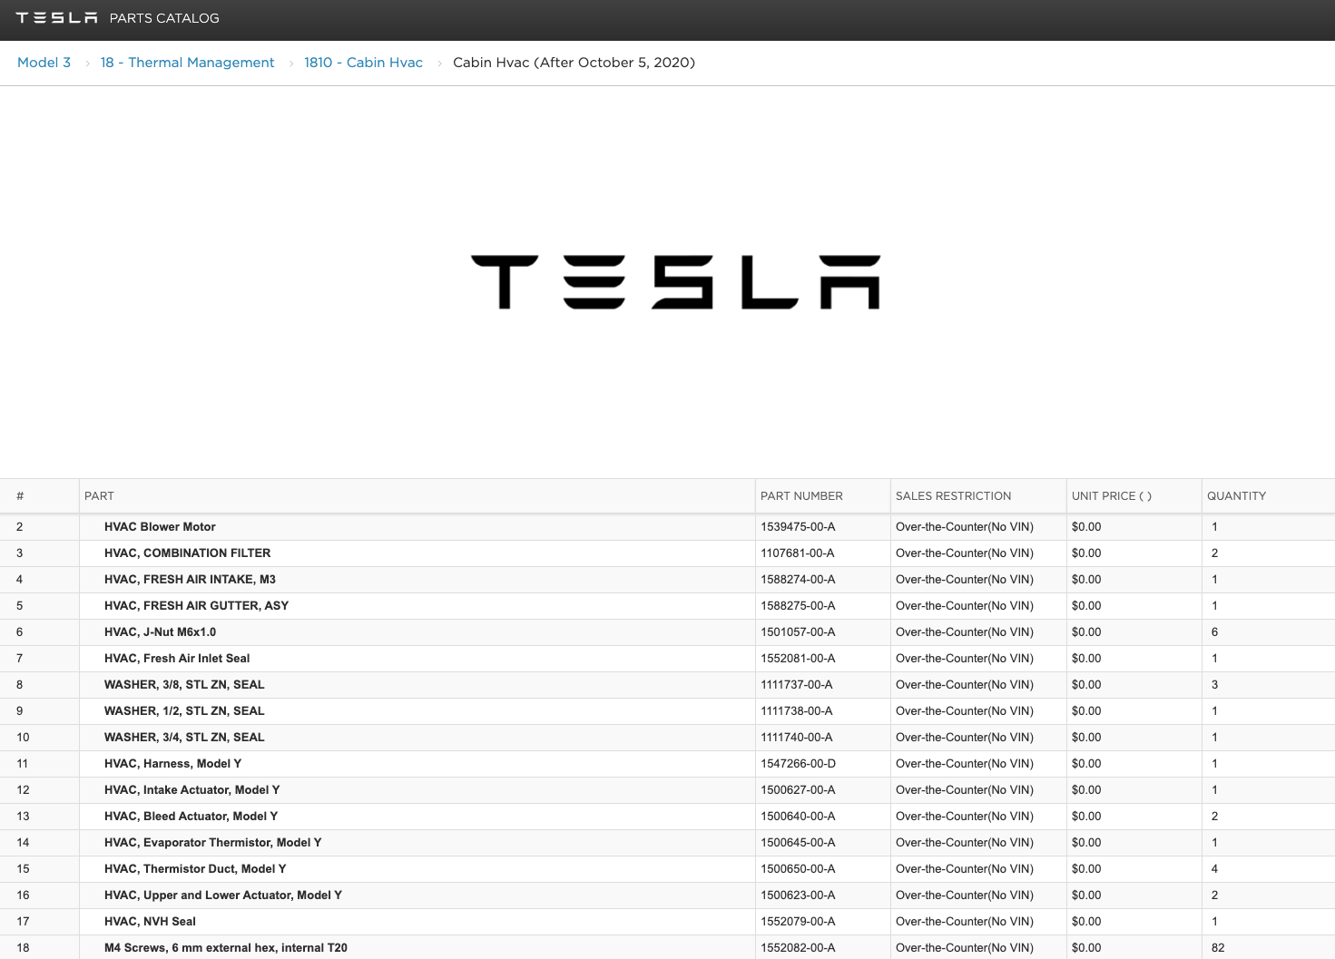Click HVAC, NVH Seal part
Image resolution: width=1335 pixels, height=959 pixels.
(150, 922)
